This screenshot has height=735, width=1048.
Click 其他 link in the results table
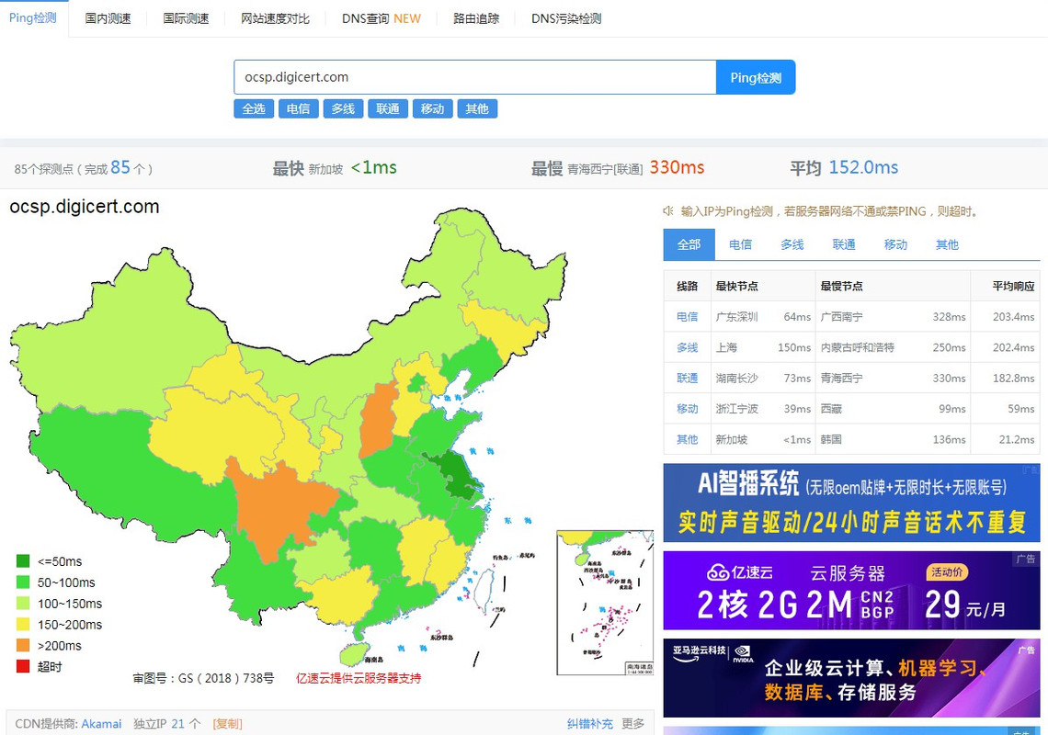[x=687, y=440]
